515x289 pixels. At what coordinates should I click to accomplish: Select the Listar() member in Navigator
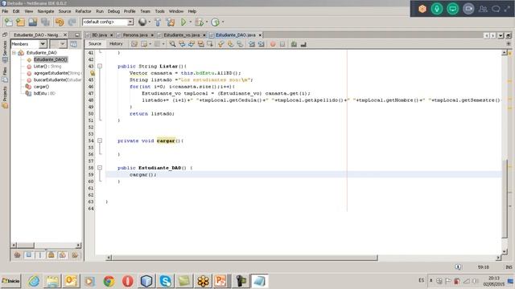[47, 66]
